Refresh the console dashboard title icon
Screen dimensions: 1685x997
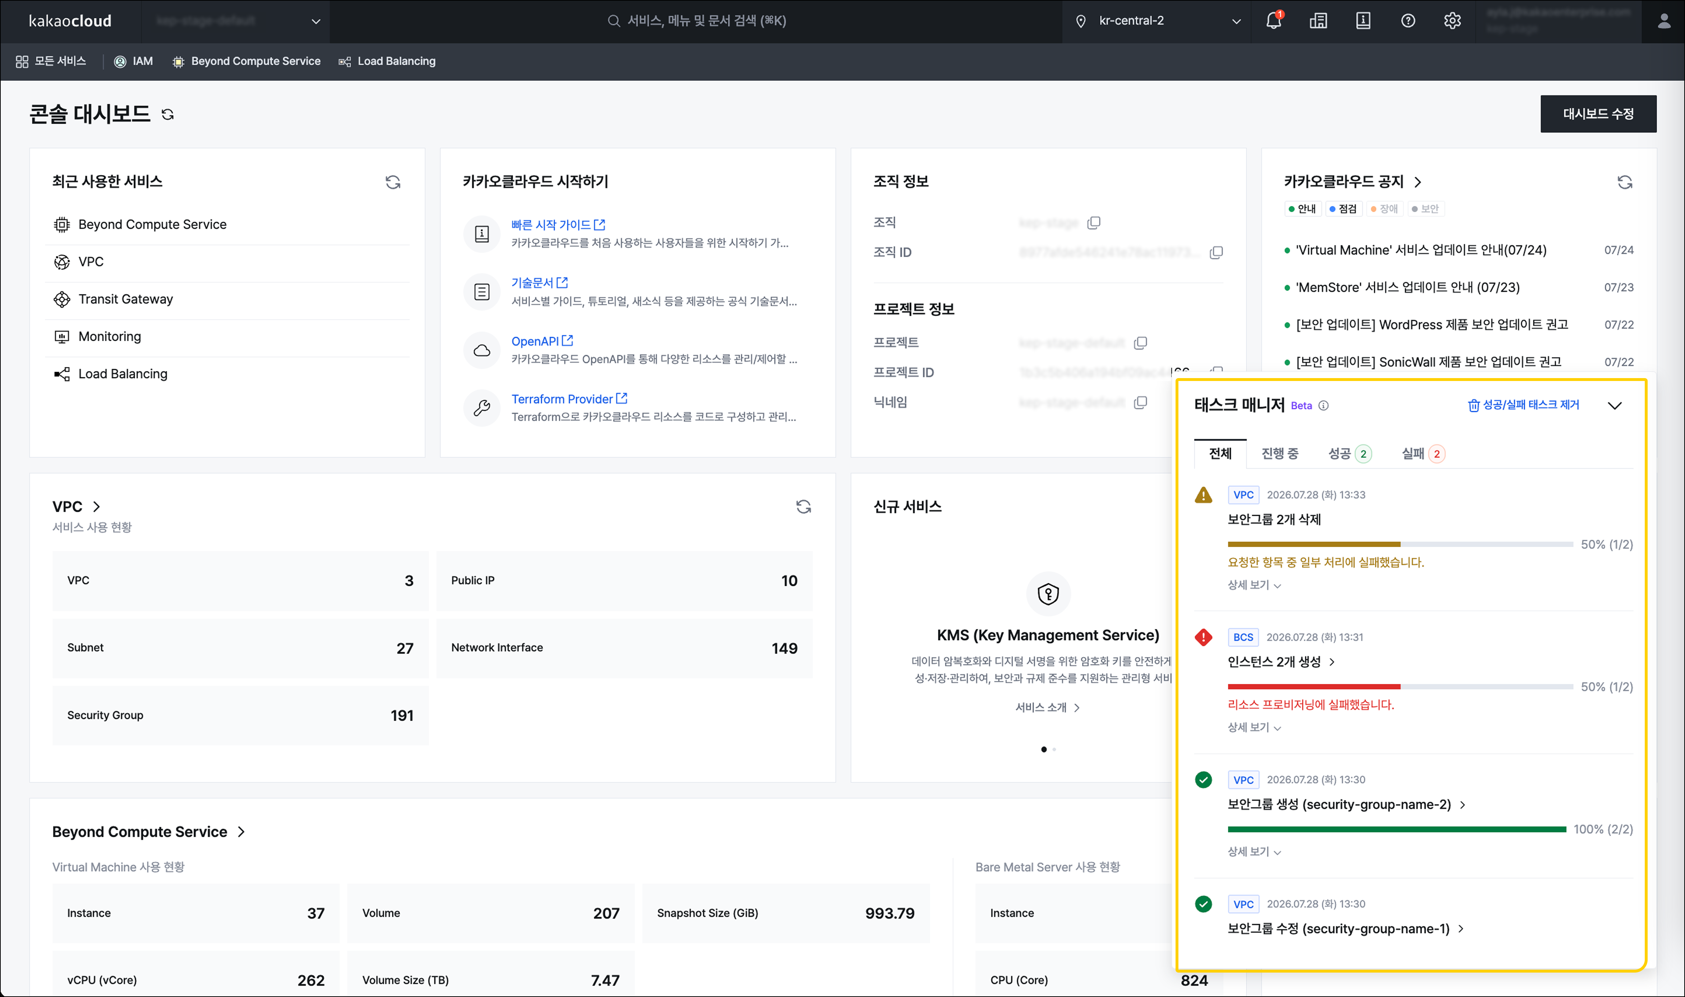pyautogui.click(x=168, y=115)
